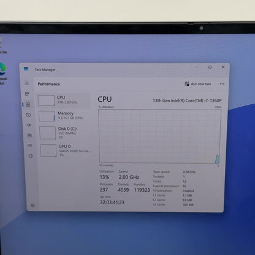Select GPU 0 performance item

[66, 150]
